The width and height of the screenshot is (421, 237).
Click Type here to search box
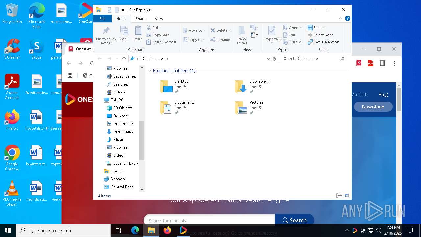click(x=63, y=230)
